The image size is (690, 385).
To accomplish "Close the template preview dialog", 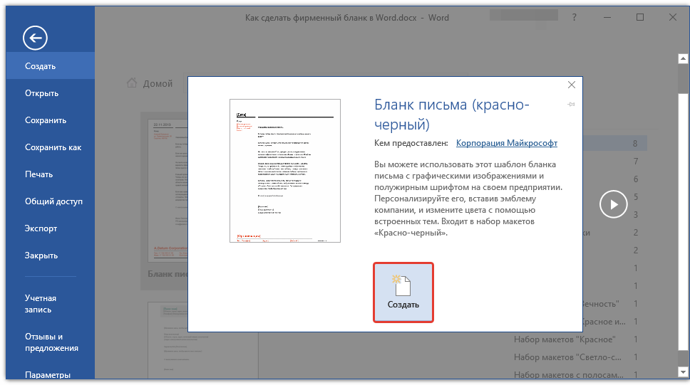I will click(571, 85).
